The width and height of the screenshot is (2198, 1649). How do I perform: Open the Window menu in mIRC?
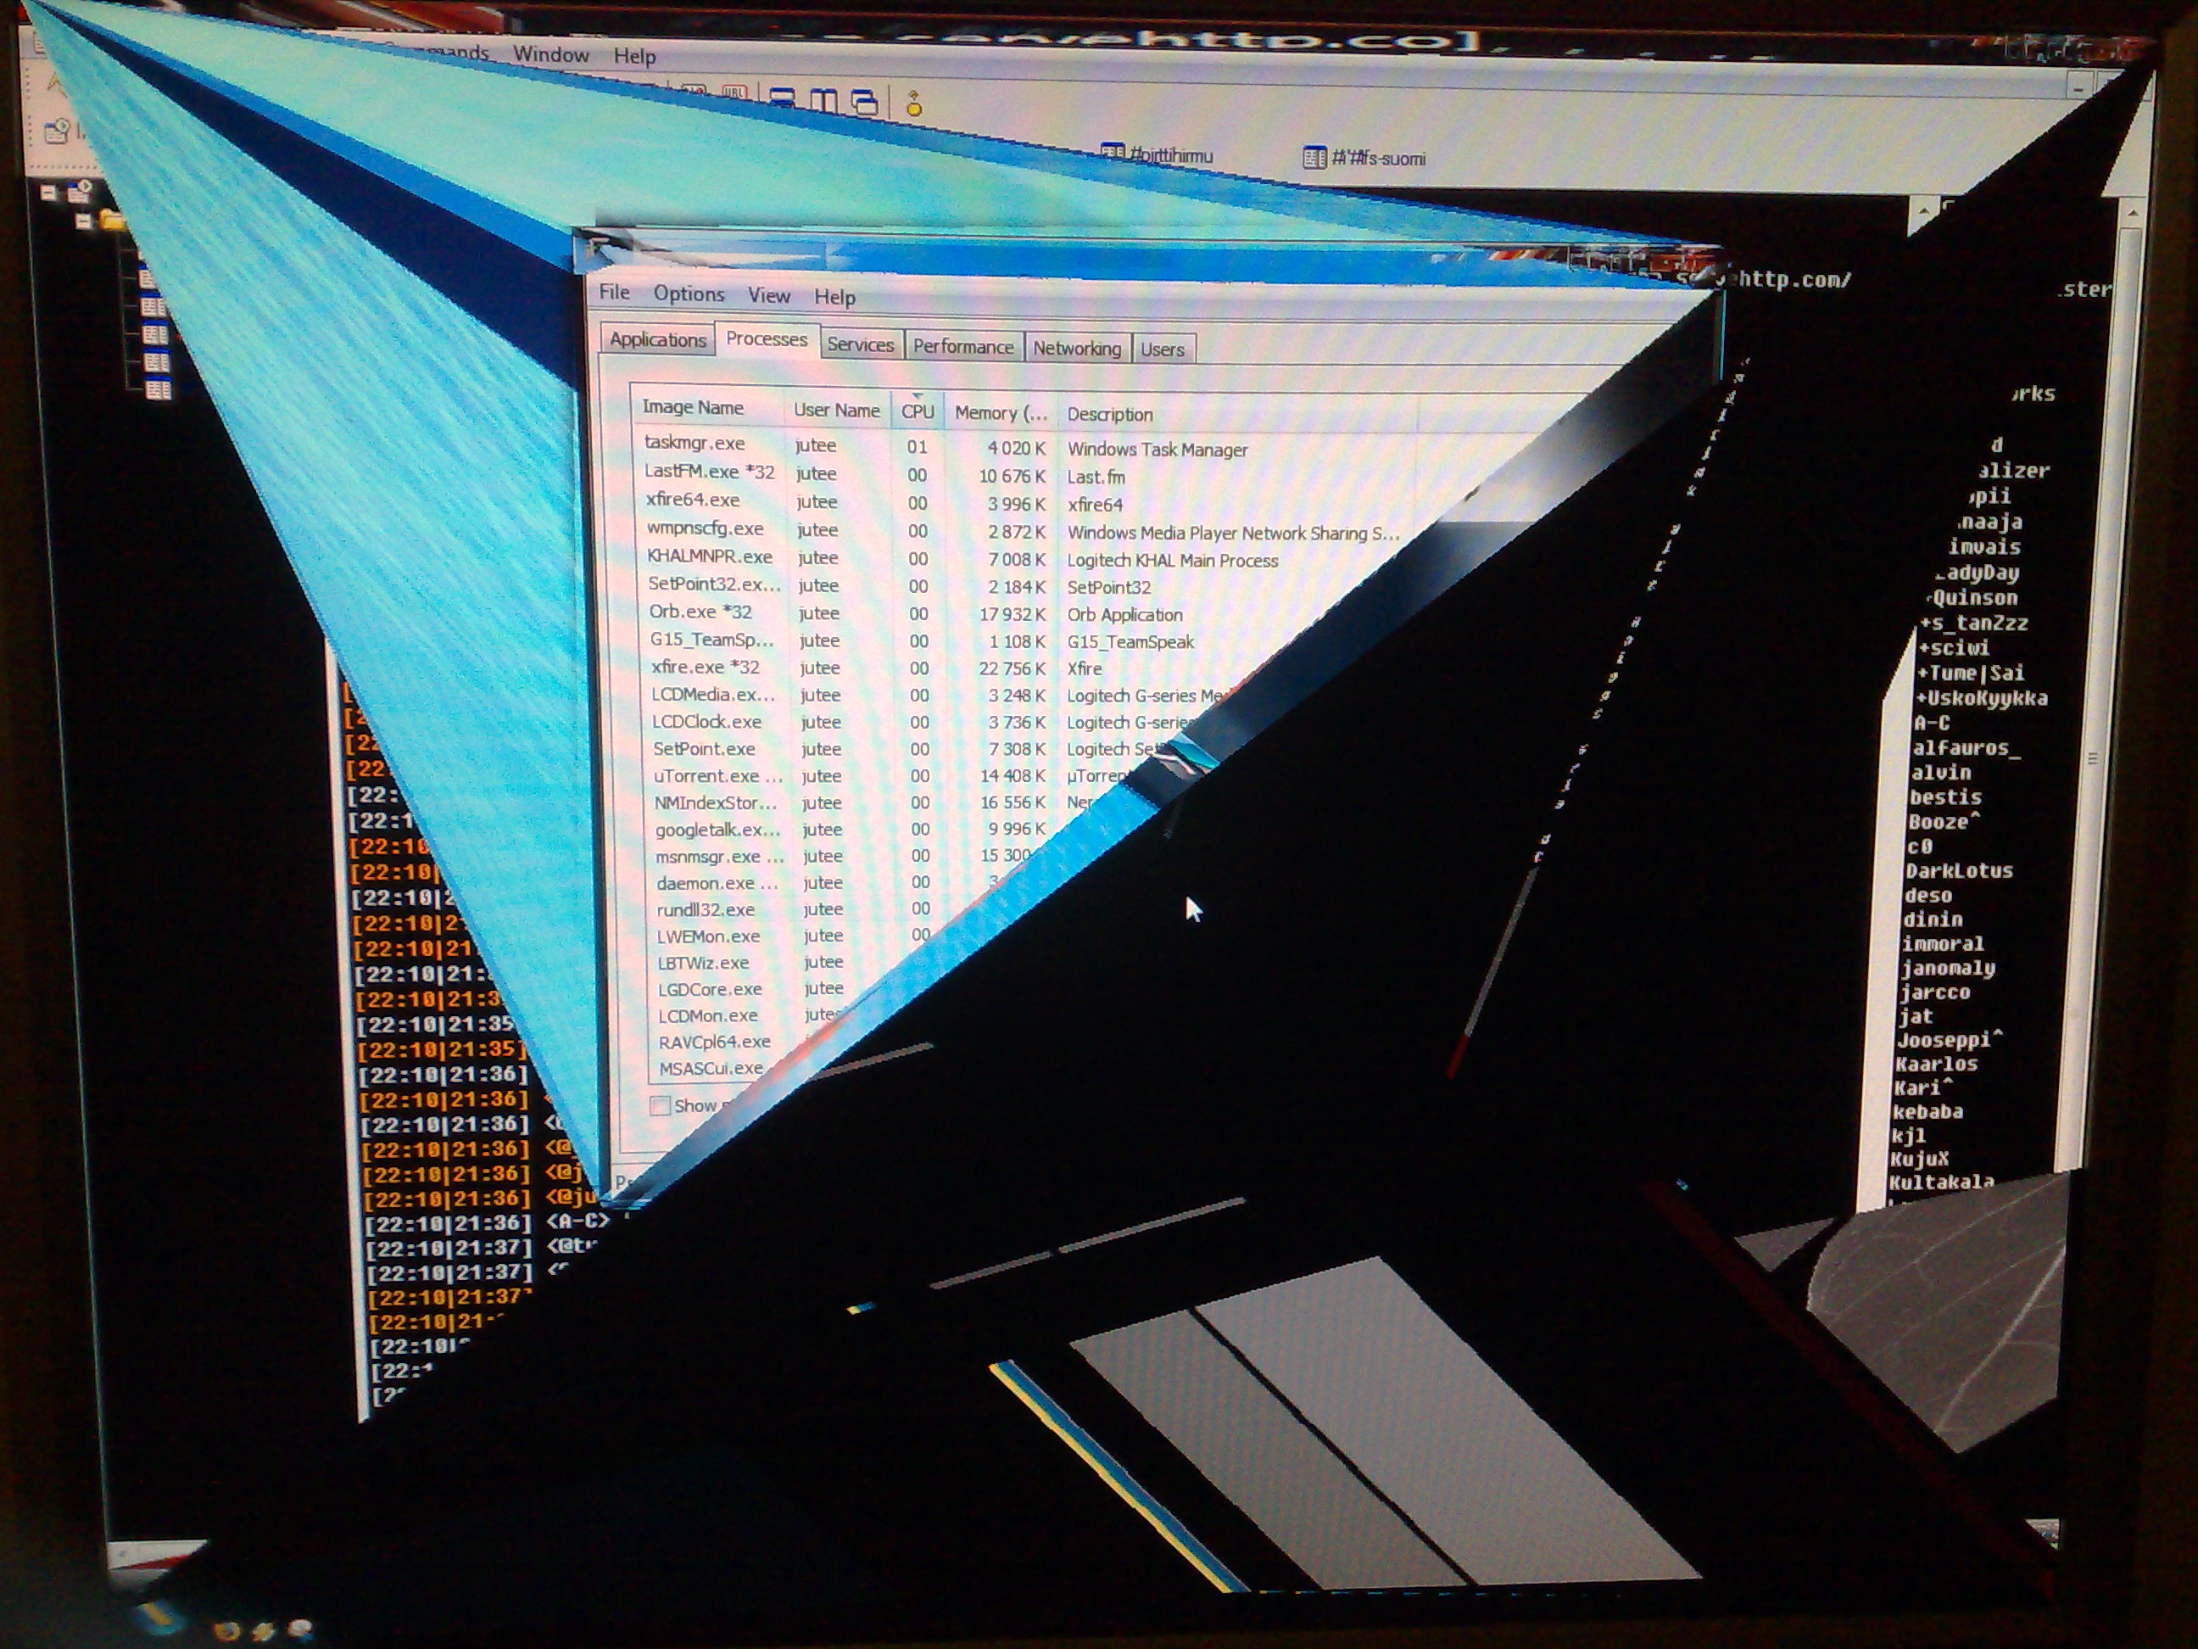(x=550, y=54)
